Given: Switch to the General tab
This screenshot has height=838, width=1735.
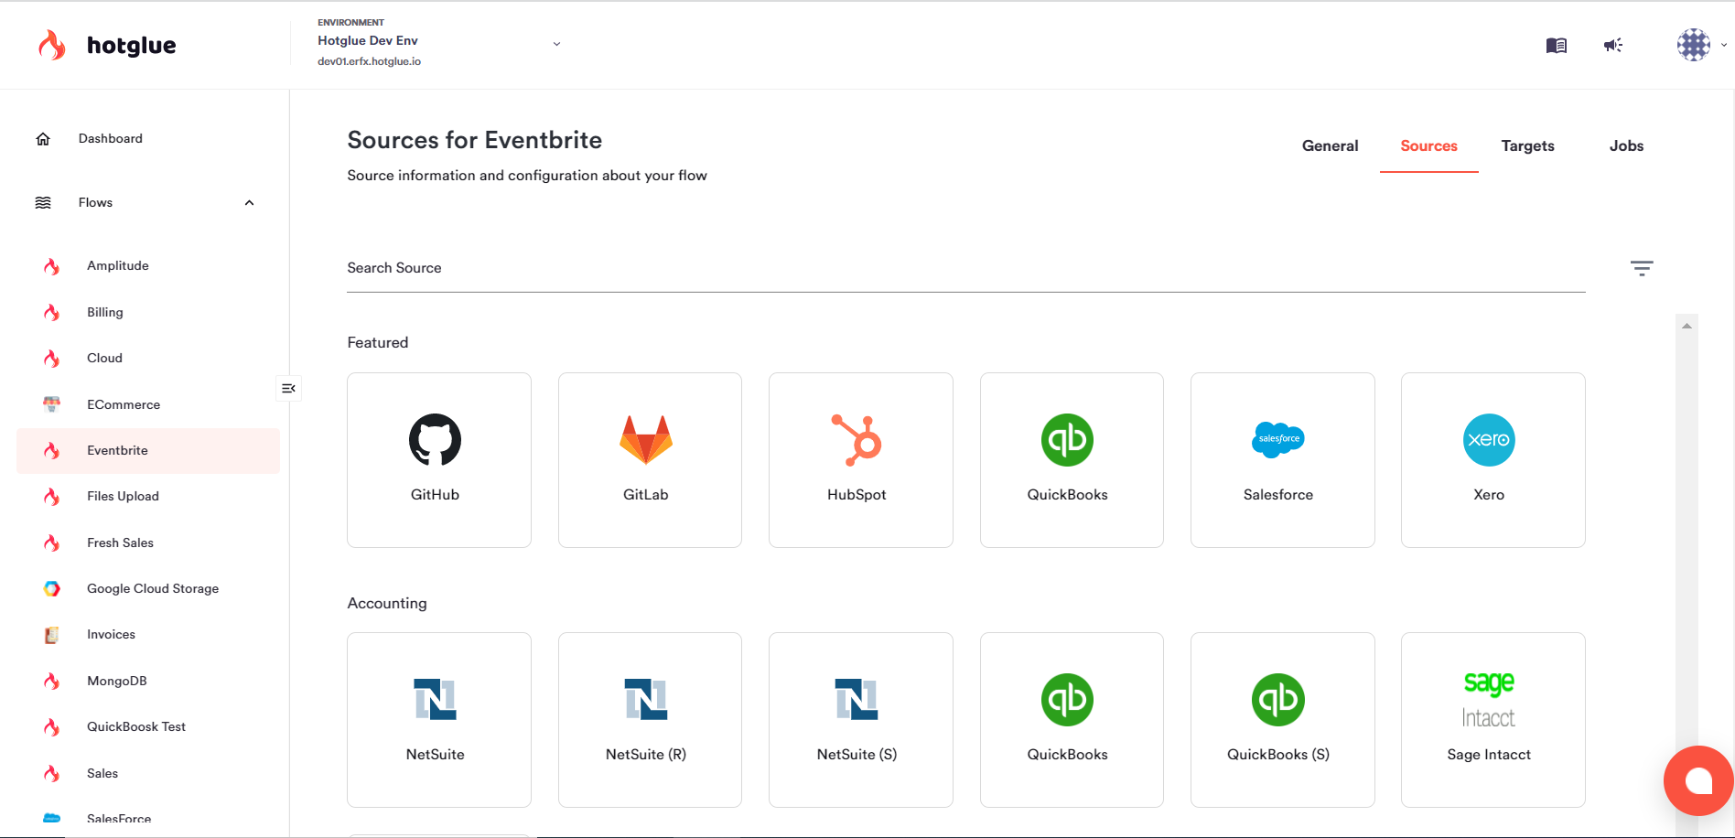Looking at the screenshot, I should [1330, 146].
